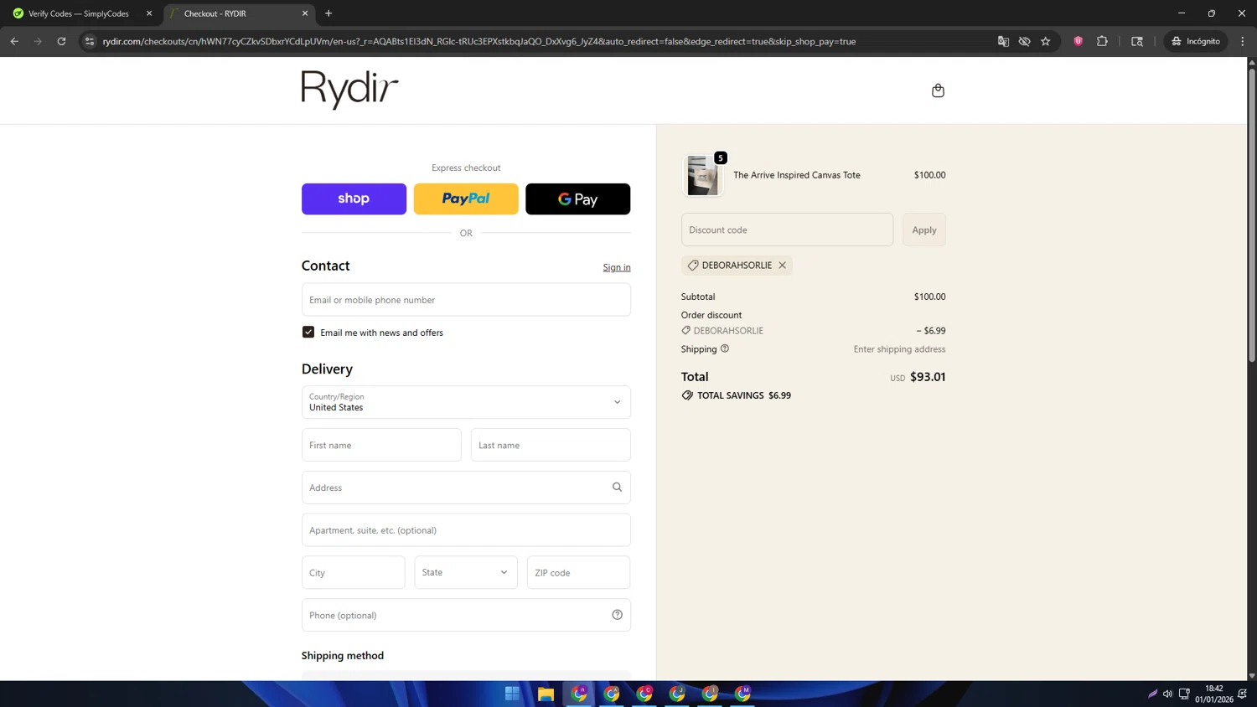Reload the page with the refresh icon
1257x707 pixels.
pyautogui.click(x=61, y=41)
